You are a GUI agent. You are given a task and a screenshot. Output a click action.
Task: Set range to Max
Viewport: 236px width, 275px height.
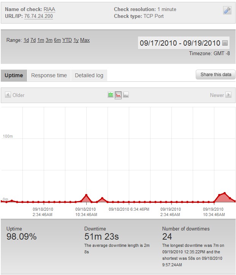(x=85, y=40)
